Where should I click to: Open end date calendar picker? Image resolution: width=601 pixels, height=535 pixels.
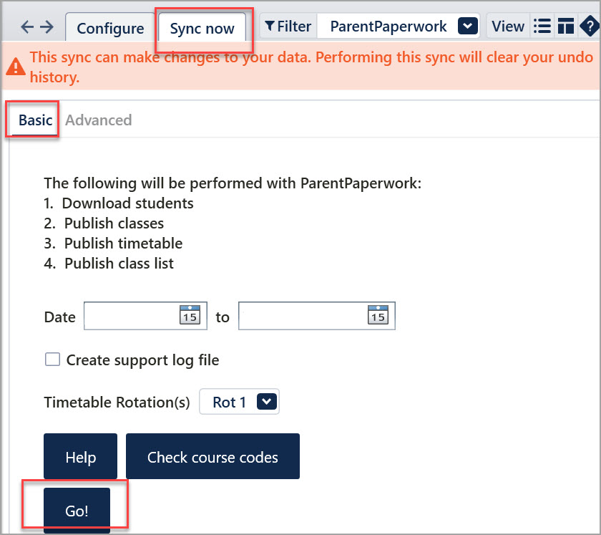[x=378, y=315]
